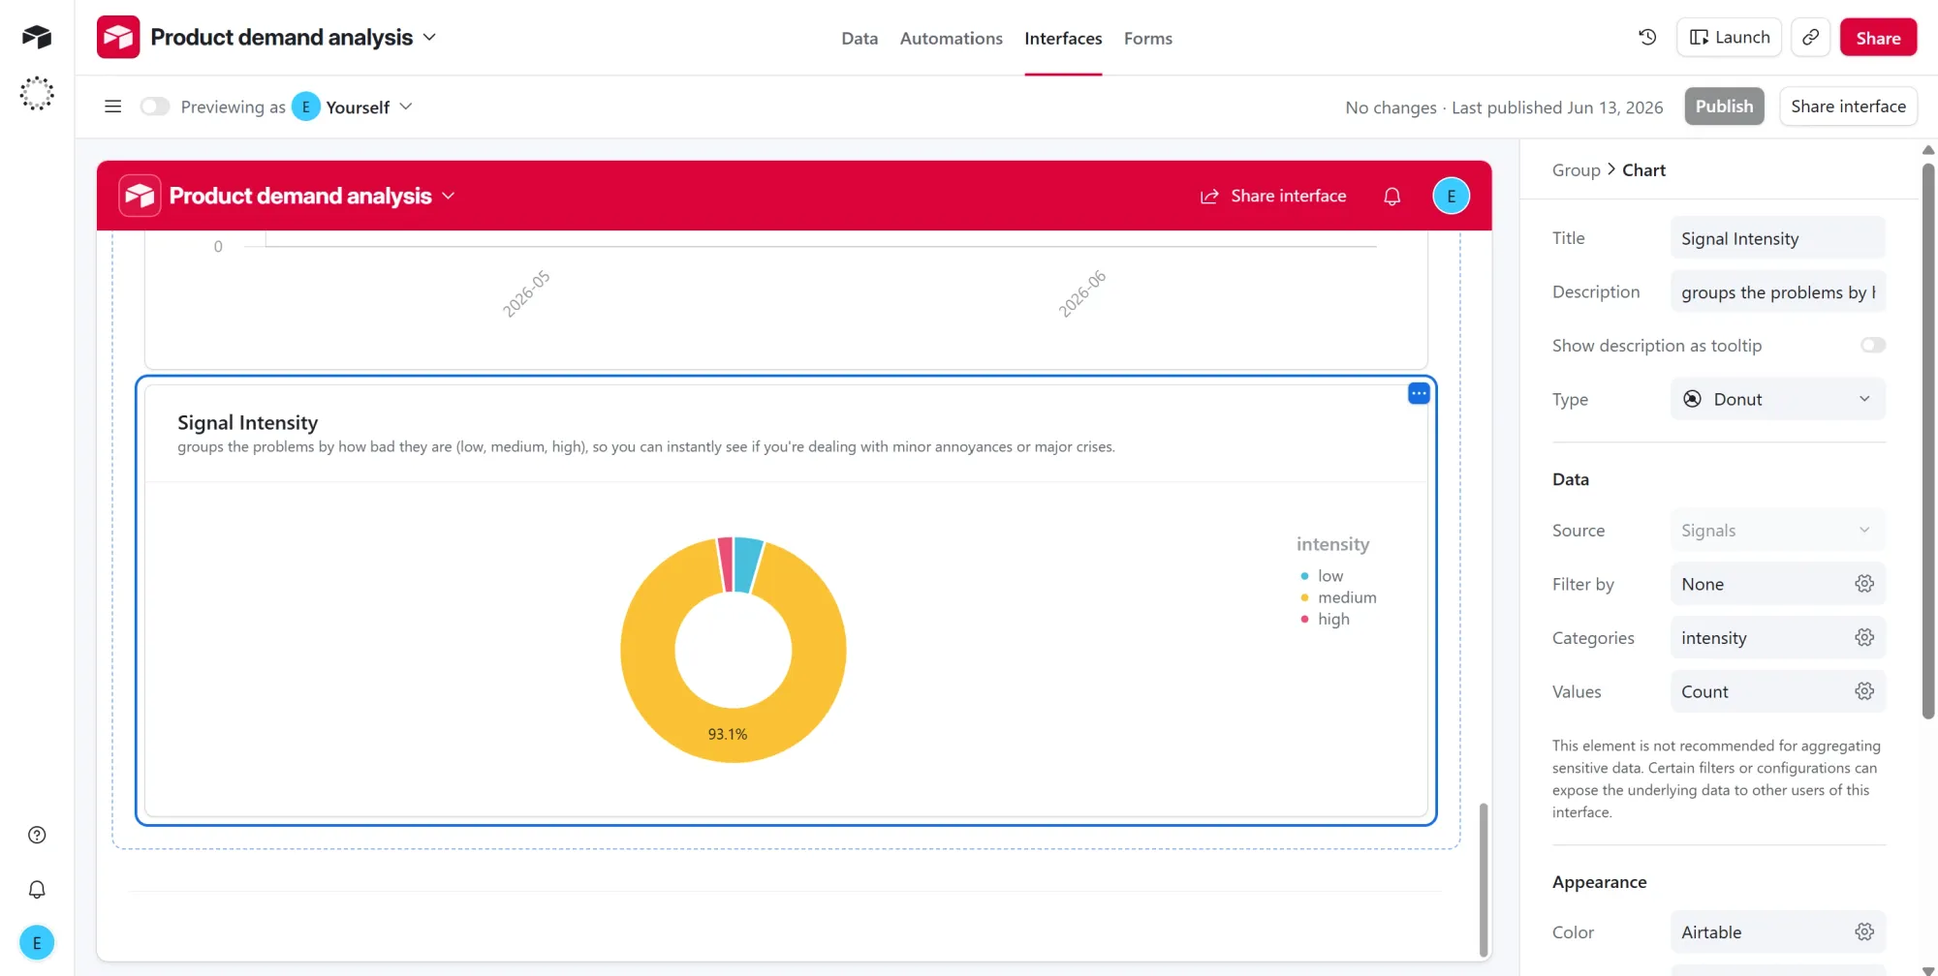Open the Airtable home icon in sidebar
The width and height of the screenshot is (1938, 976).
coord(37,37)
